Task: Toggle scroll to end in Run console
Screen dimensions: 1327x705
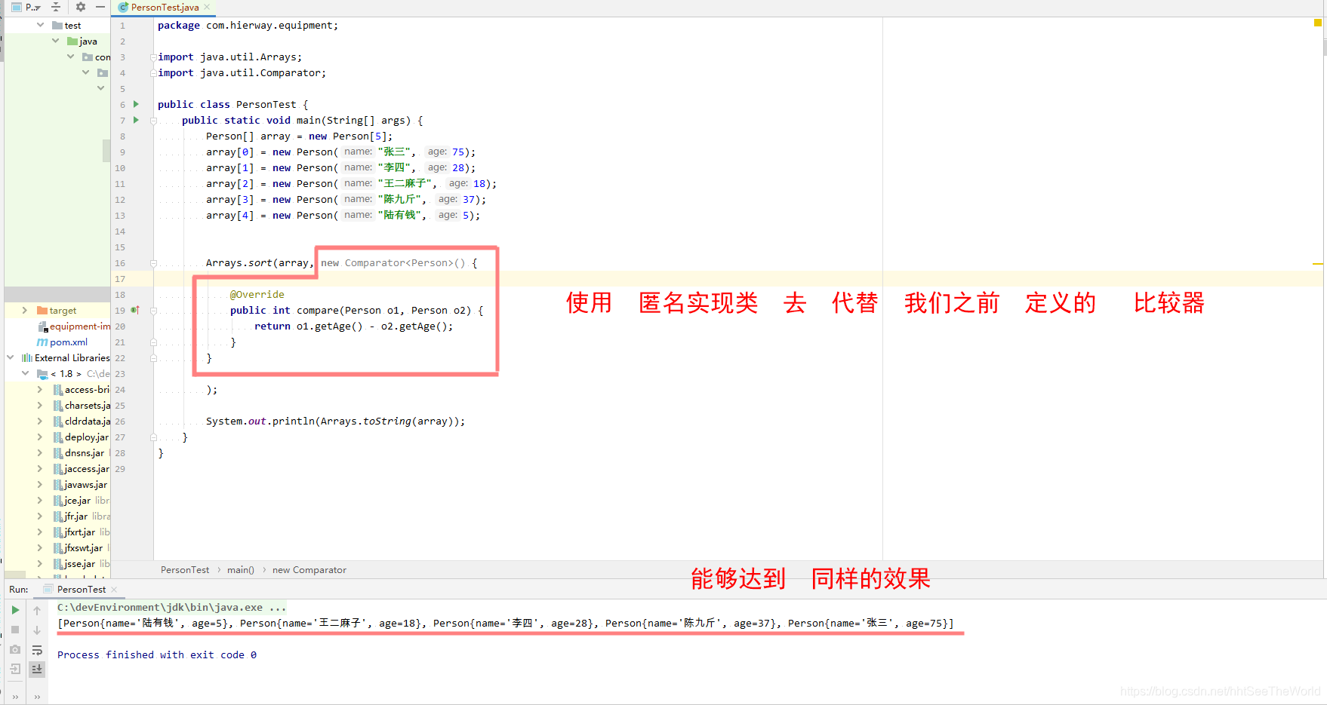Action: click(x=37, y=669)
